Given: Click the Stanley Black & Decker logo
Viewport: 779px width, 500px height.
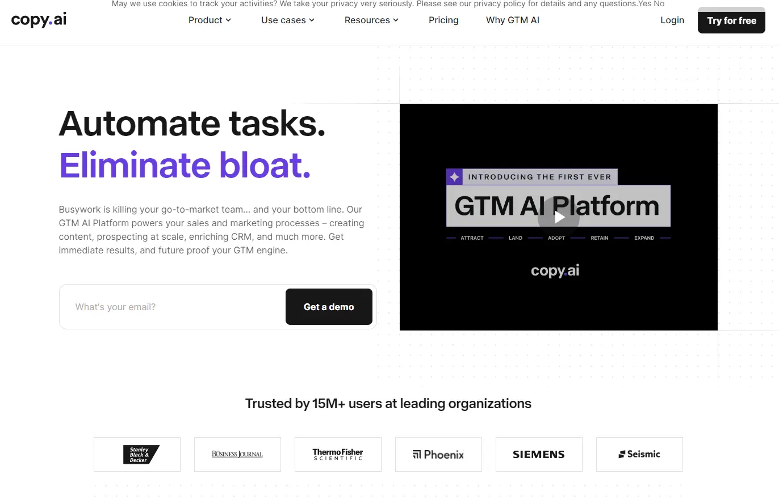Looking at the screenshot, I should (x=137, y=454).
